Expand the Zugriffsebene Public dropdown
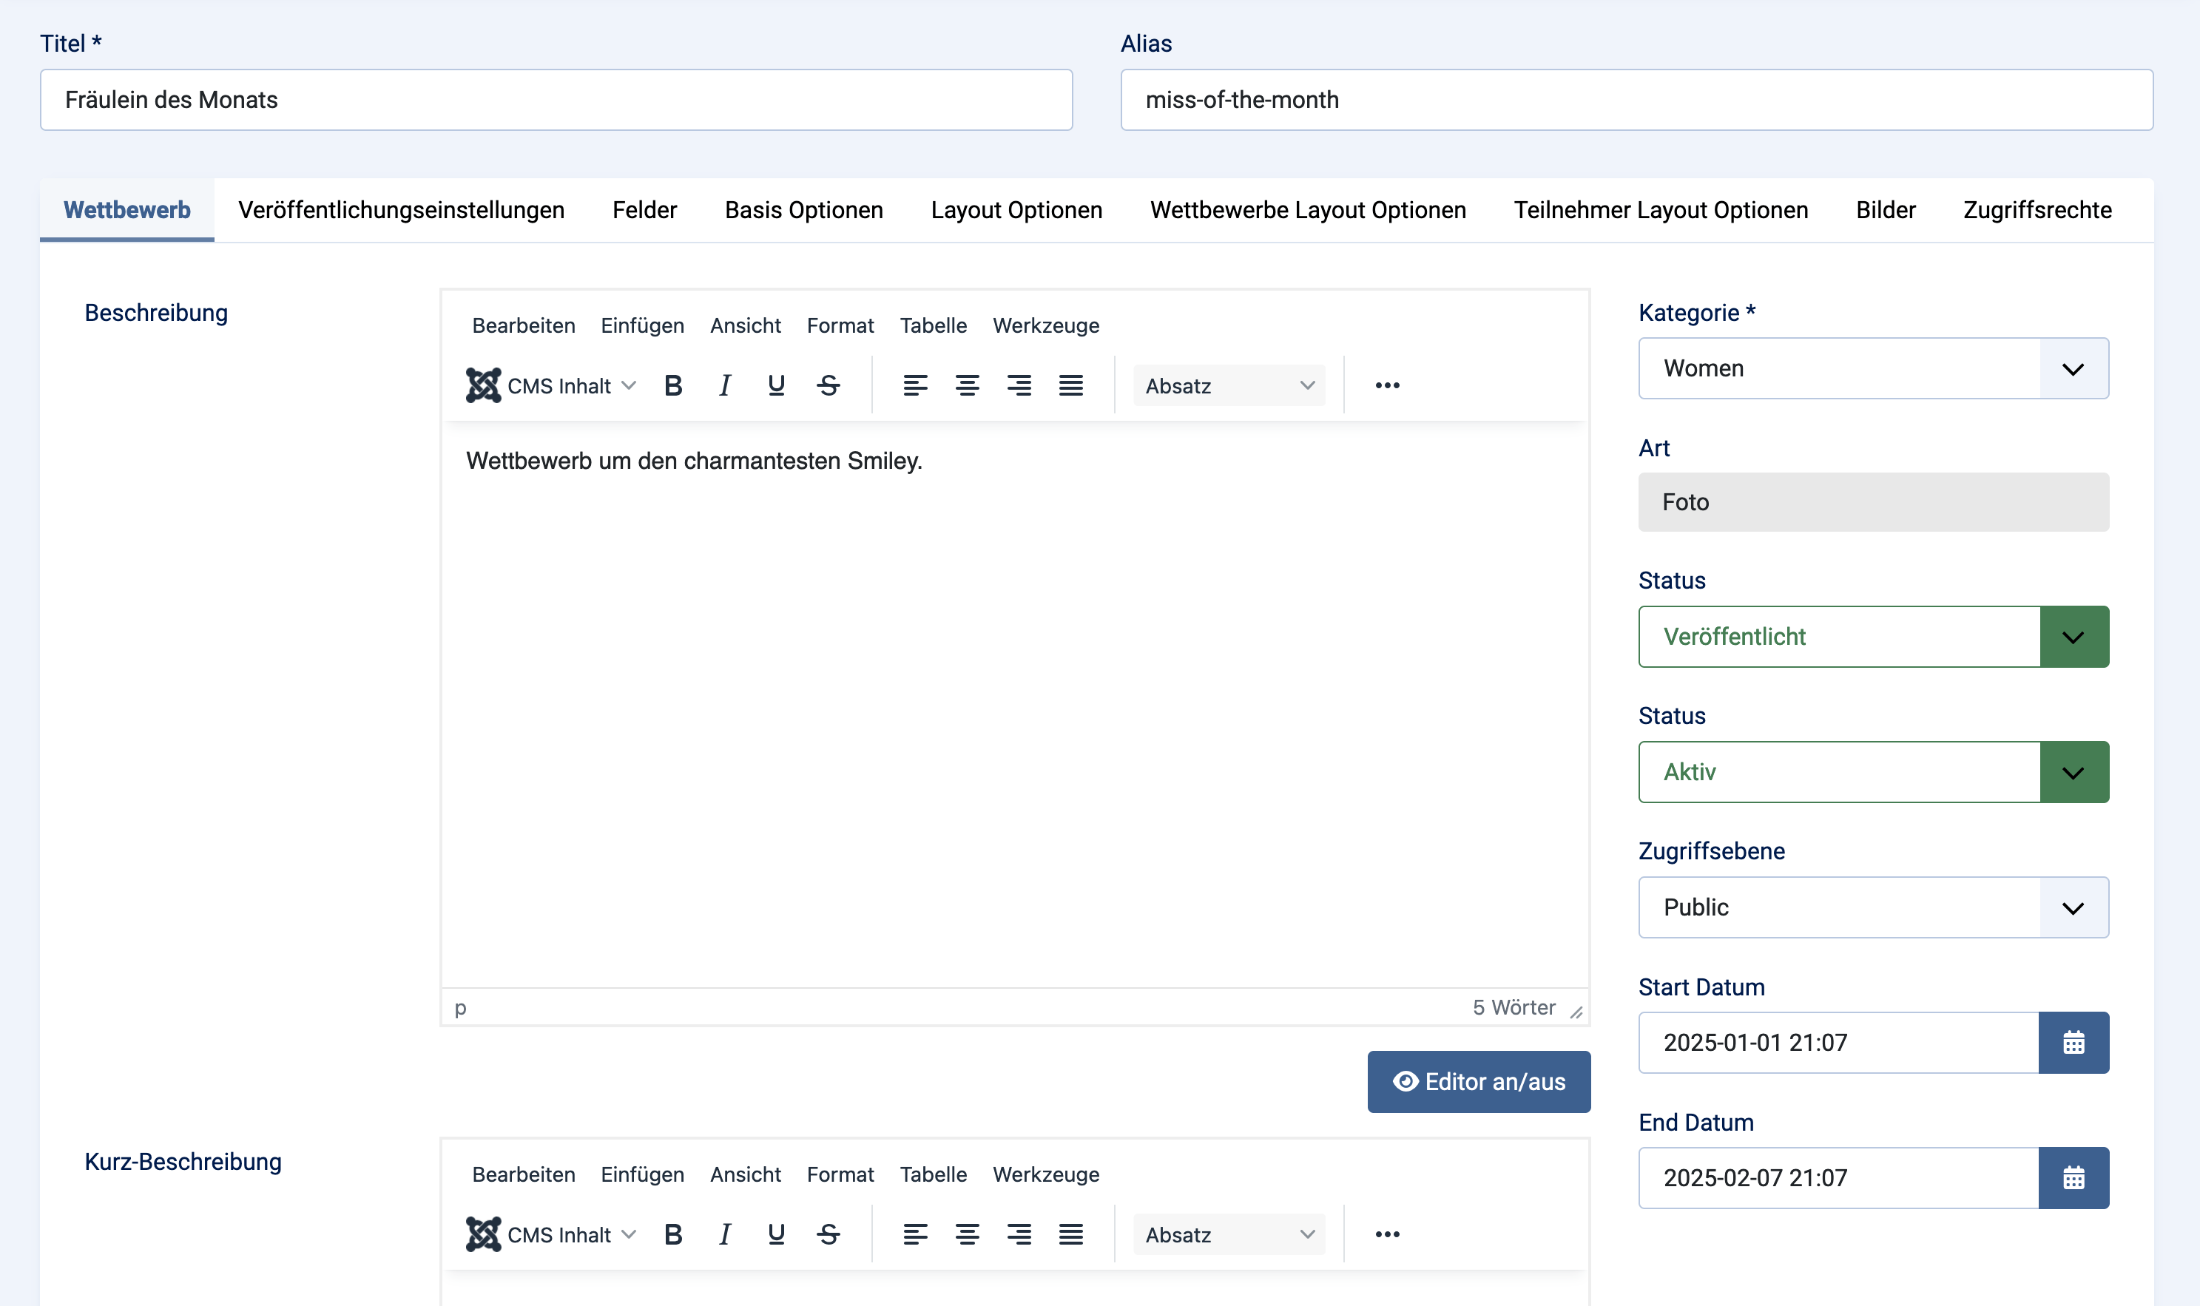 click(1872, 907)
